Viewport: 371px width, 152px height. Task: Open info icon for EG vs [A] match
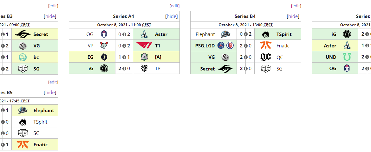[124, 57]
